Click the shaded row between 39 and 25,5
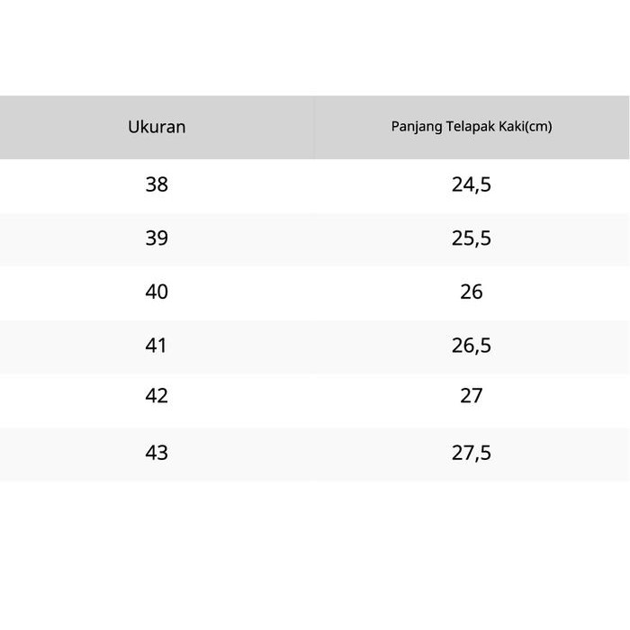This screenshot has width=630, height=630. pos(313,238)
